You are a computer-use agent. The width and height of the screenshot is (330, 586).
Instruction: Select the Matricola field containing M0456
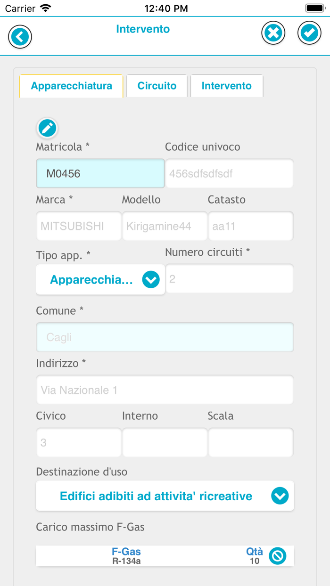(100, 173)
